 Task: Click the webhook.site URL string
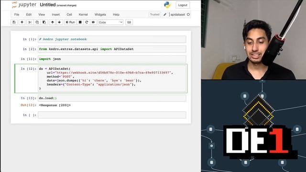[x=113, y=73]
